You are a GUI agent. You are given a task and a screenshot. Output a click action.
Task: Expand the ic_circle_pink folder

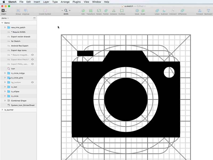[x=5, y=78]
